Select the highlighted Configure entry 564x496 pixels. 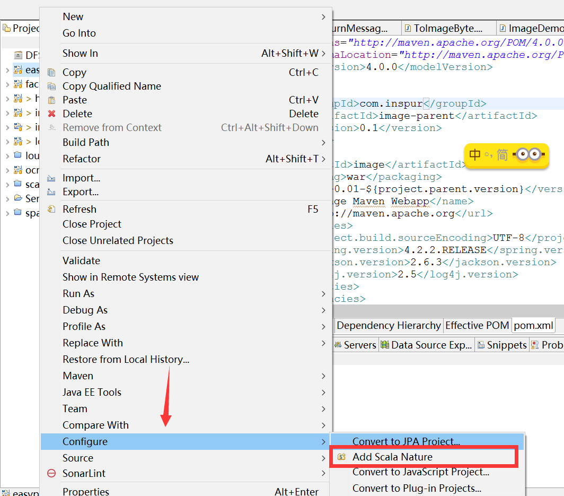(x=186, y=442)
